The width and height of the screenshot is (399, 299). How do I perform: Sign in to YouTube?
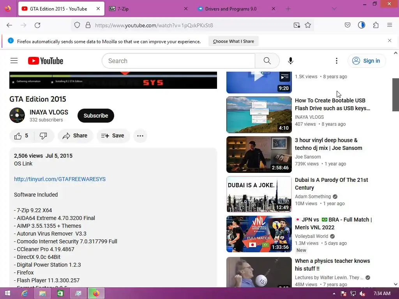tap(366, 61)
